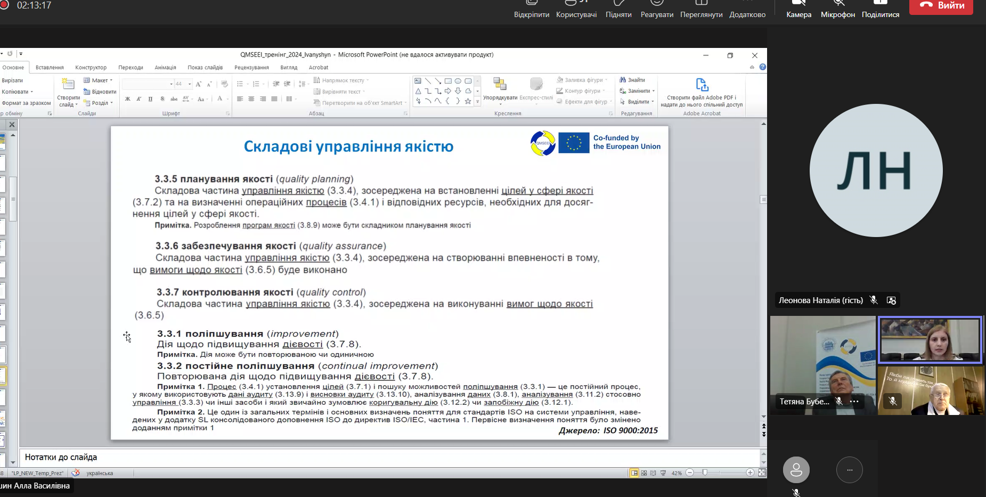Toggle Normal view button in status bar
Image resolution: width=986 pixels, height=497 pixels.
[634, 473]
